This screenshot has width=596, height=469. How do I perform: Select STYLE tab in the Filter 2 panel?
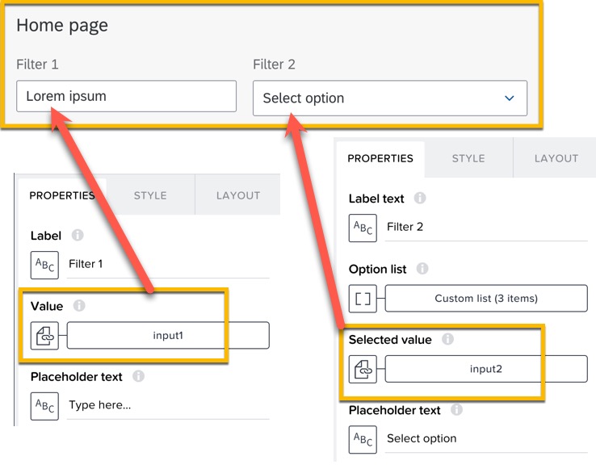tap(468, 158)
